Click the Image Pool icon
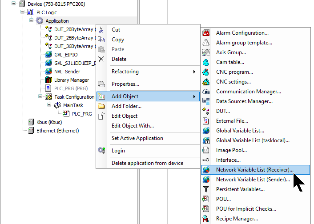Screen dimensions: 314x224 pos(206,150)
